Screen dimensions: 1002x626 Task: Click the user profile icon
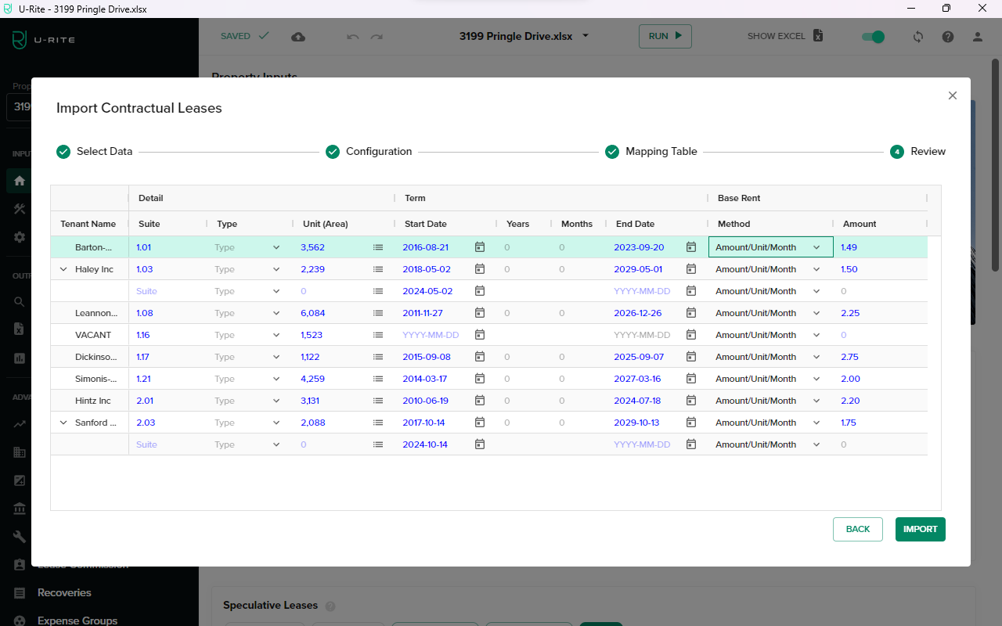(977, 36)
